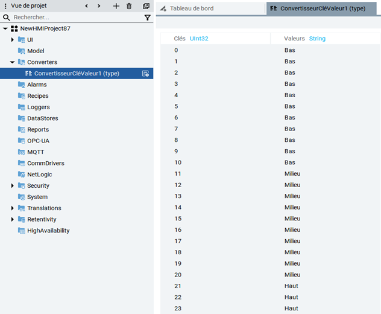Select the Bas value for key 10
This screenshot has height=314, width=381.
pos(289,162)
